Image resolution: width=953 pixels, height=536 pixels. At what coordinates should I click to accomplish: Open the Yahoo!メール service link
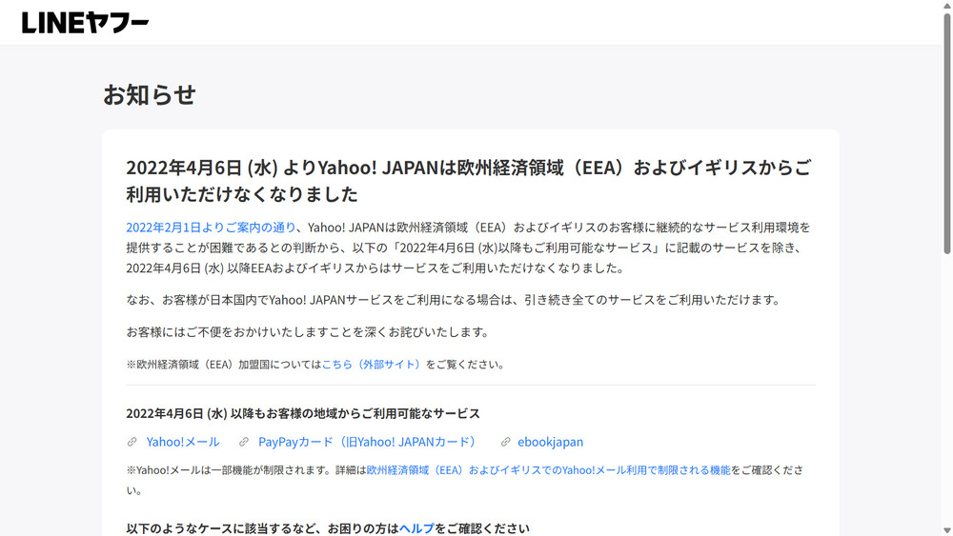[183, 442]
